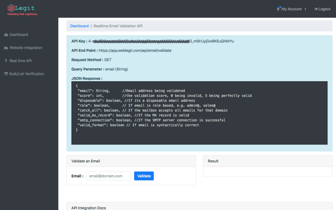Expand the My Account chevron

click(305, 9)
